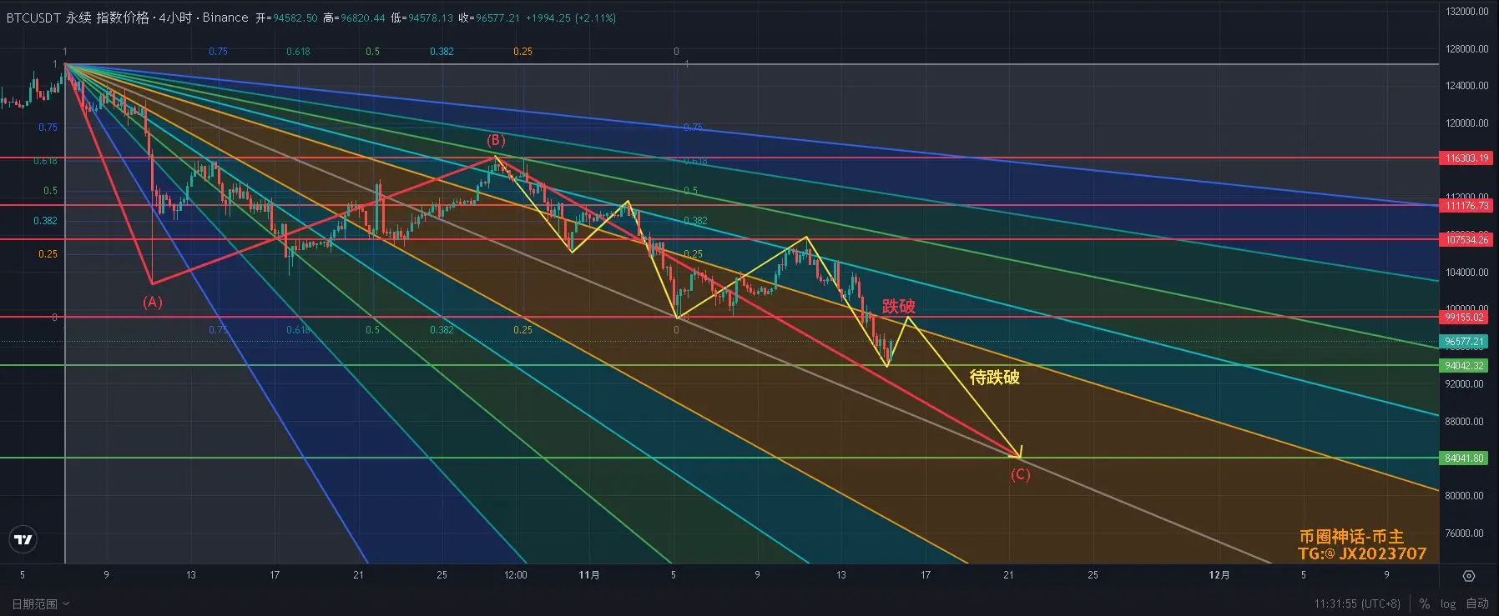Click the 132000.00 price axis tick

coord(1466,12)
